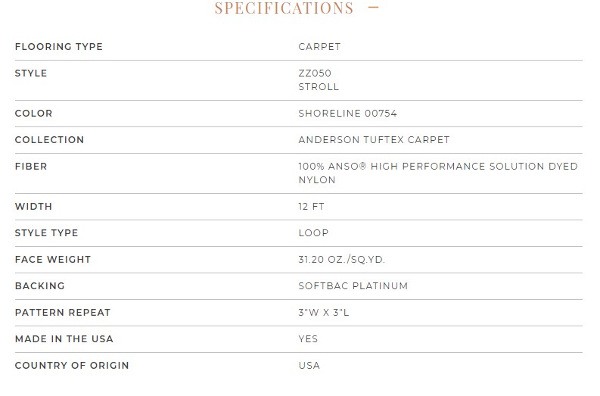This screenshot has height=396, width=600.
Task: Click YES beside Made in the USA
Action: 308,339
